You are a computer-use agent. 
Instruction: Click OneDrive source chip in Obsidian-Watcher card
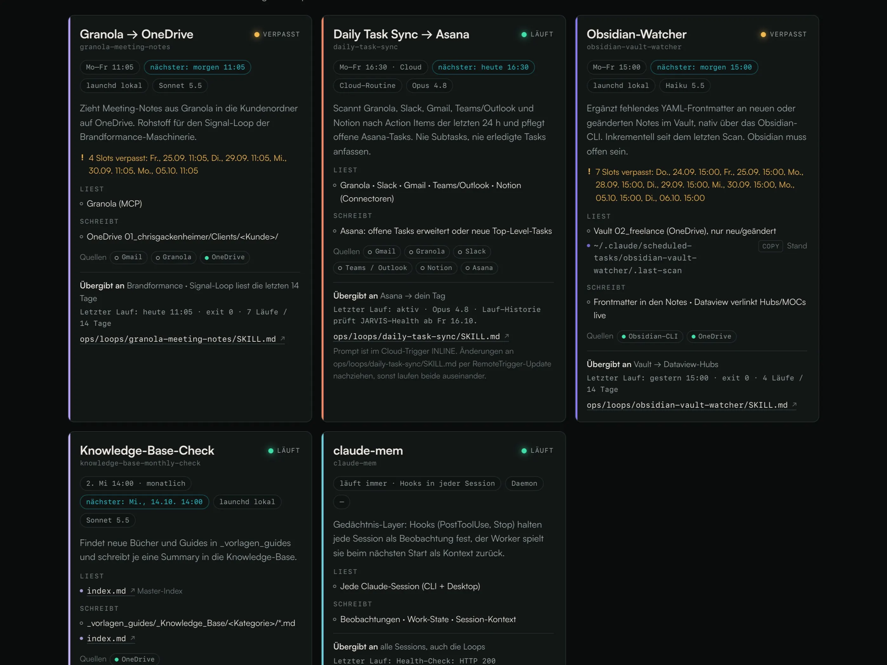coord(712,337)
